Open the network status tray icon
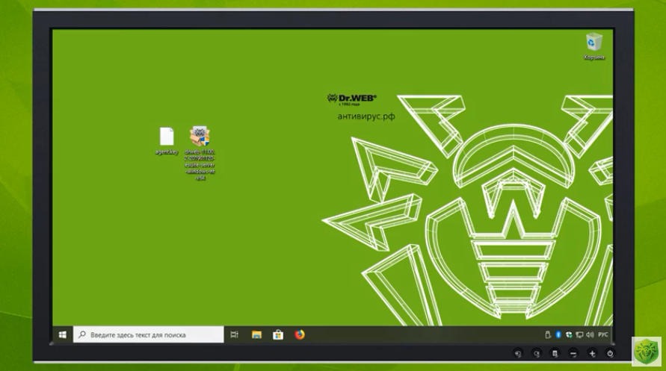Viewport: 666px width, 371px height. pyautogui.click(x=579, y=335)
